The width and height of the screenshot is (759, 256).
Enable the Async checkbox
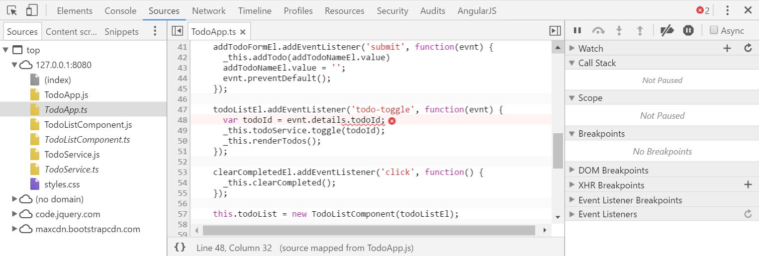click(714, 30)
